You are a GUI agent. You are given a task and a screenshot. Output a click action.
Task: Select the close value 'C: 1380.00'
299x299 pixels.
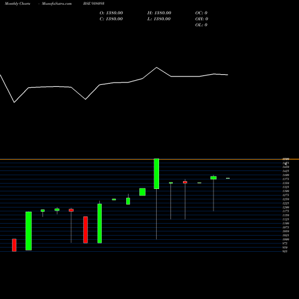pos(111,19)
